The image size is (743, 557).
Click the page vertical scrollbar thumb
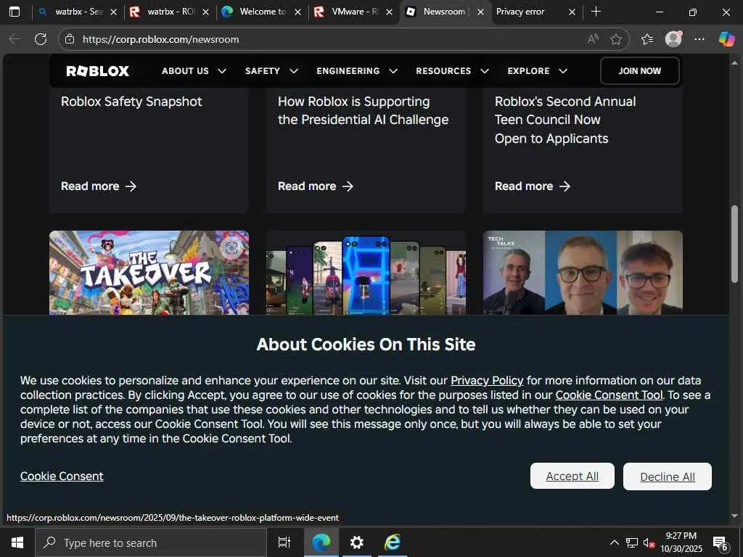coord(734,244)
